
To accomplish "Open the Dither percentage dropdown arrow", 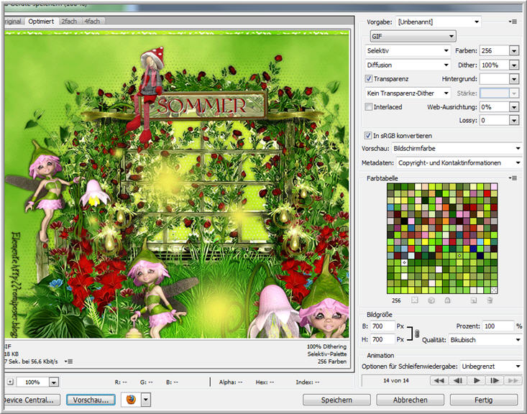I will tap(514, 65).
